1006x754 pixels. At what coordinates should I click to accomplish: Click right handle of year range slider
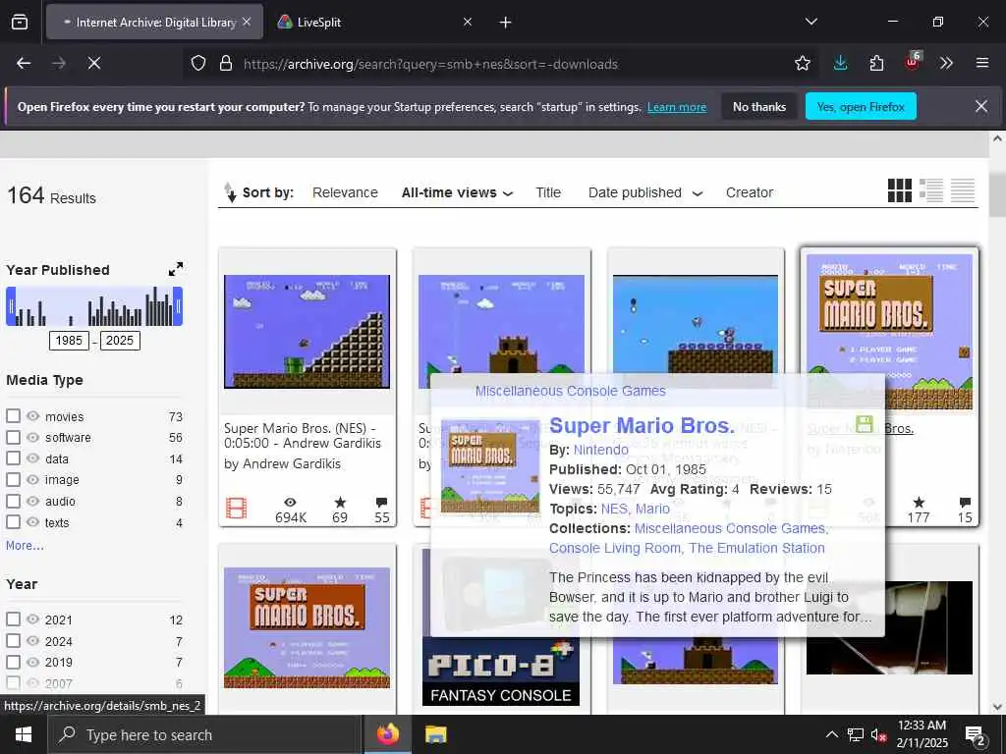[179, 306]
